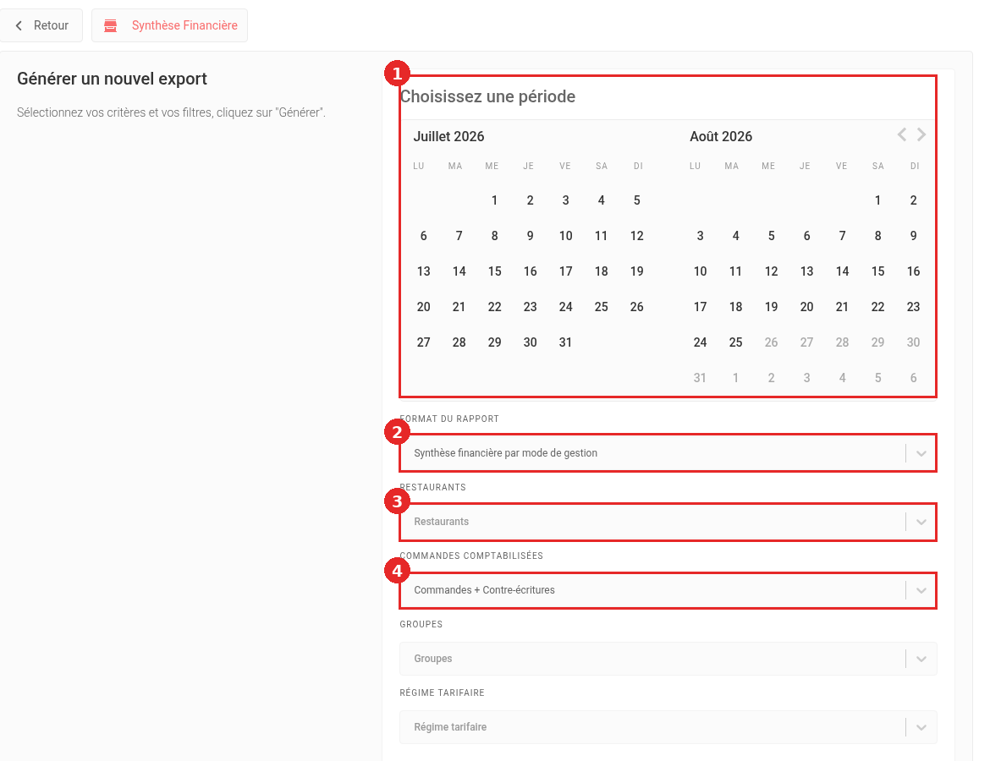Expand the Groupes selector chevron

click(x=921, y=659)
